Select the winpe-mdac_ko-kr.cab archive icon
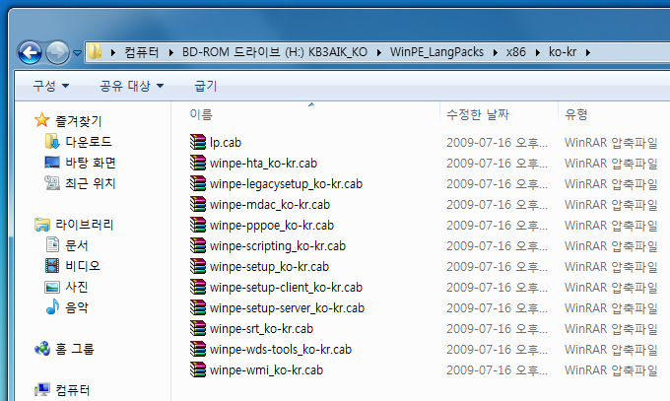Screen dimensions: 670x401 [198, 204]
